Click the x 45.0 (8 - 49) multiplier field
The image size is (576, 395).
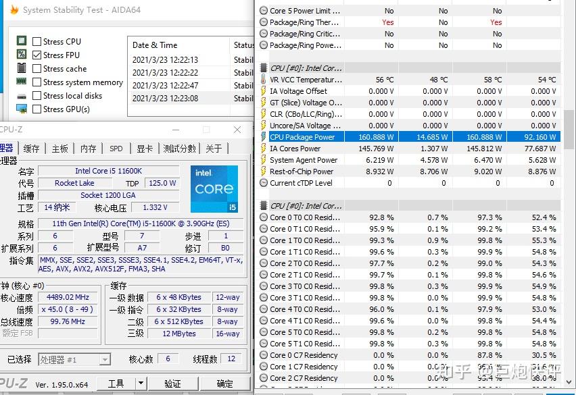(x=68, y=309)
